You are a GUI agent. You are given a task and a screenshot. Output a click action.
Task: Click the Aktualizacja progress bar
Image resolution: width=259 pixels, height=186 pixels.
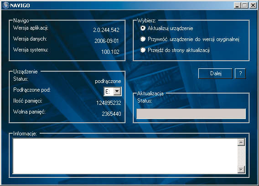click(x=191, y=114)
